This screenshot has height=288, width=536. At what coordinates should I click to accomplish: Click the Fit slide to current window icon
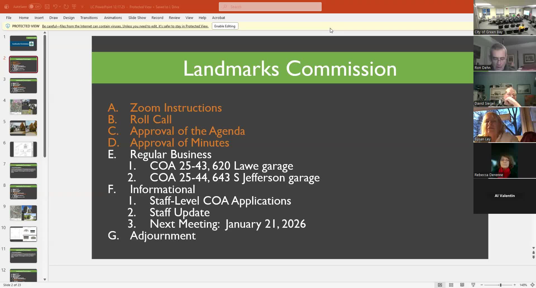click(533, 285)
